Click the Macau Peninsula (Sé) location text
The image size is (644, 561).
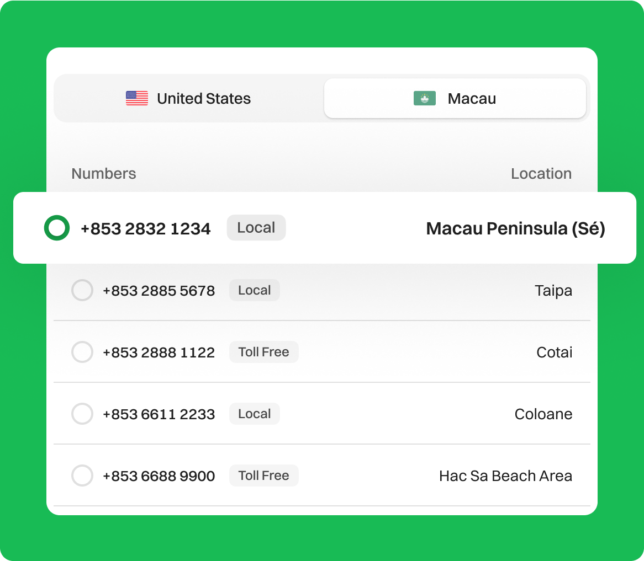515,228
